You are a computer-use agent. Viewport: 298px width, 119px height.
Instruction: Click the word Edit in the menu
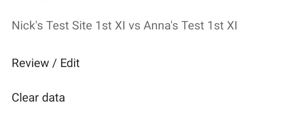pyautogui.click(x=70, y=63)
